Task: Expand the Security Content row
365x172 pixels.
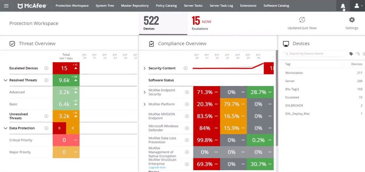Action: (144, 68)
